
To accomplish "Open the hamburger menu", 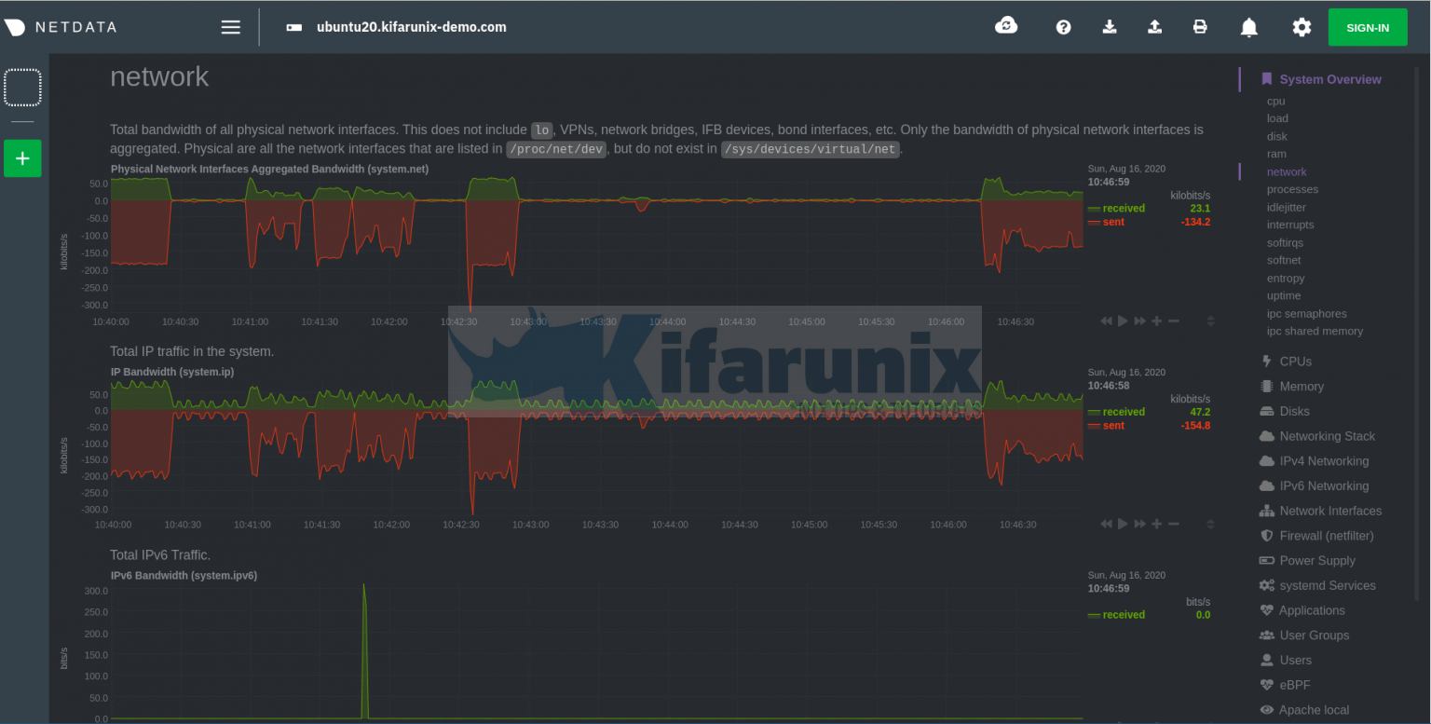I will [230, 27].
